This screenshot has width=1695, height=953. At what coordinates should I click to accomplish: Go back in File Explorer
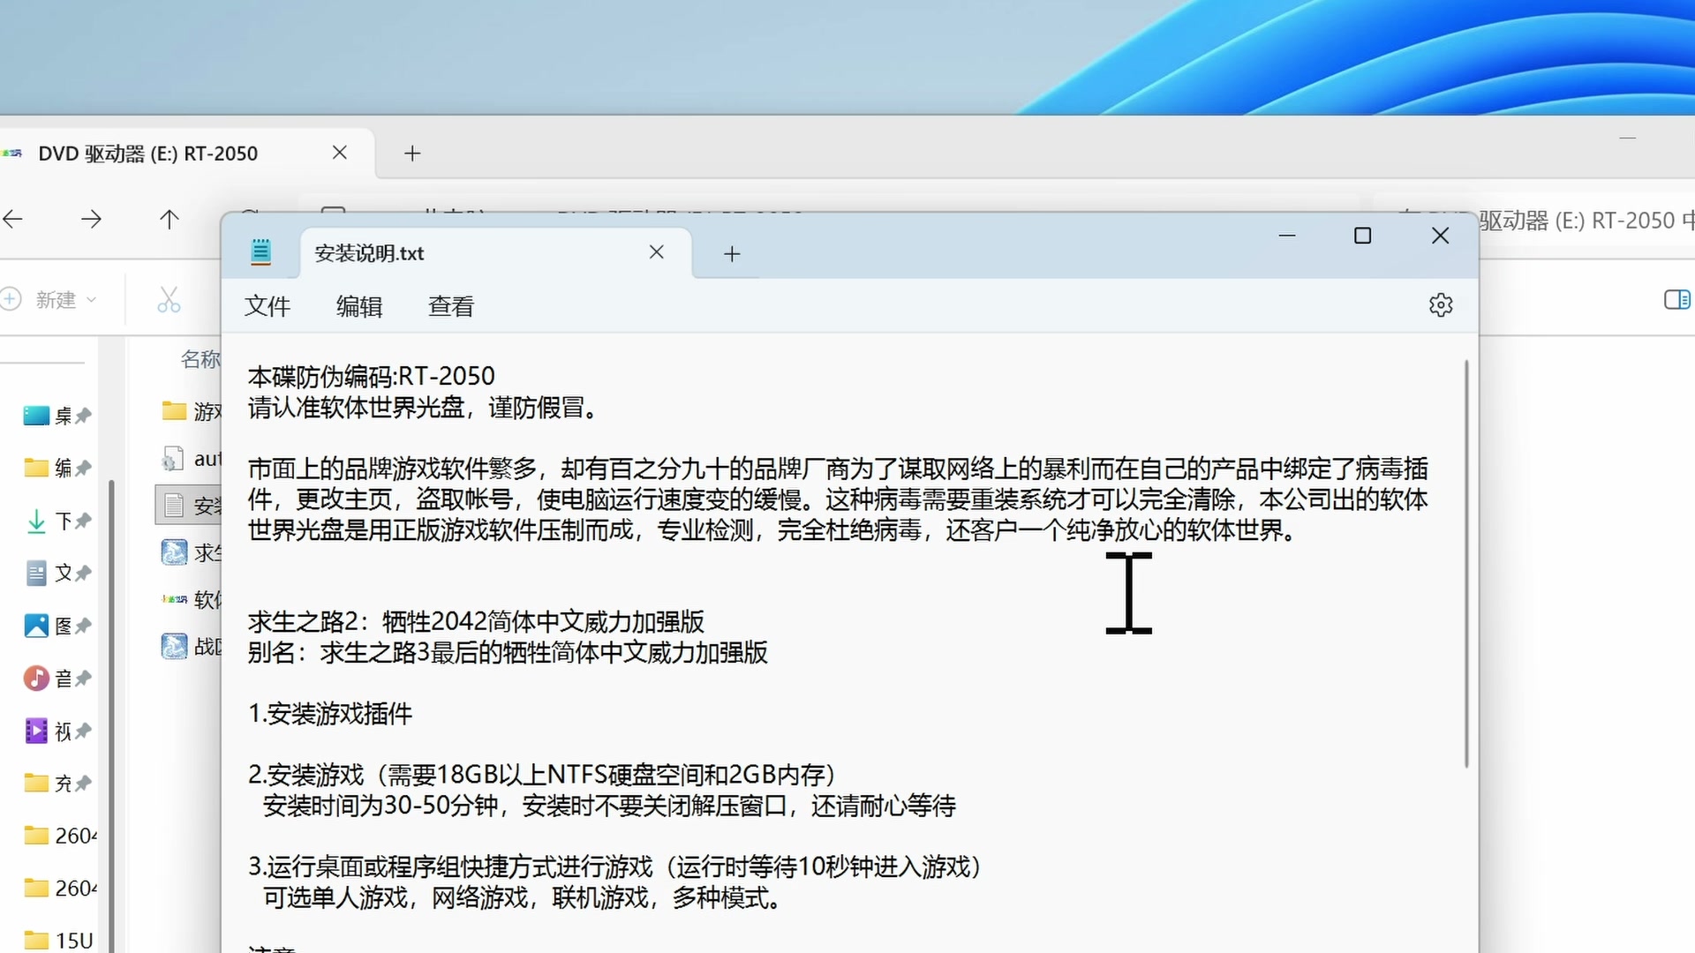[13, 219]
